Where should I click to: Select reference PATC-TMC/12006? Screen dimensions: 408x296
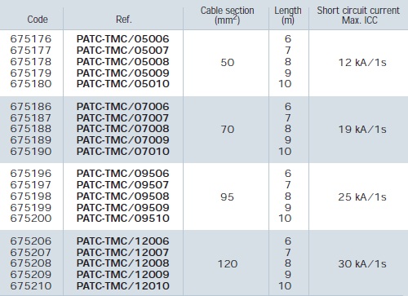click(x=123, y=241)
